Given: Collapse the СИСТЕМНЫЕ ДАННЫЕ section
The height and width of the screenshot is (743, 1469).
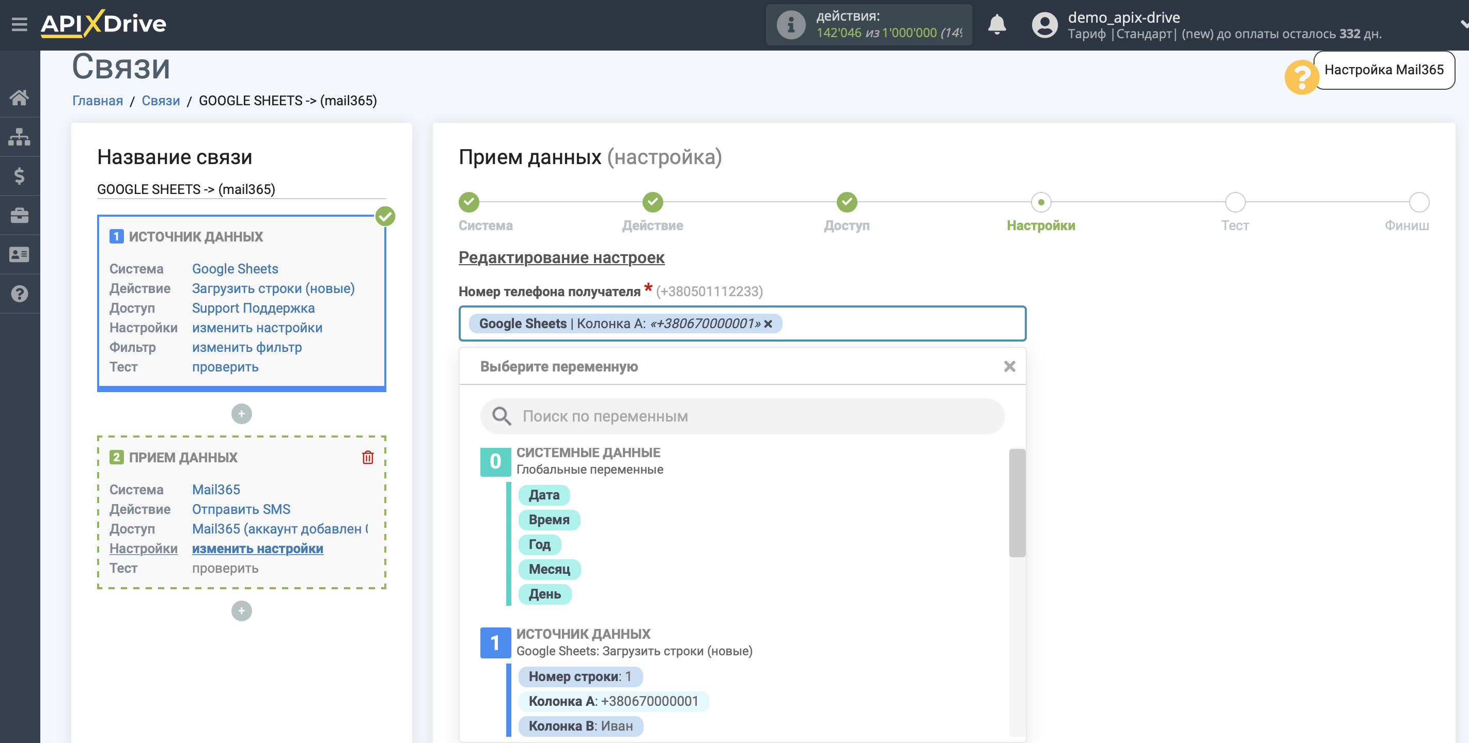Looking at the screenshot, I should point(495,461).
